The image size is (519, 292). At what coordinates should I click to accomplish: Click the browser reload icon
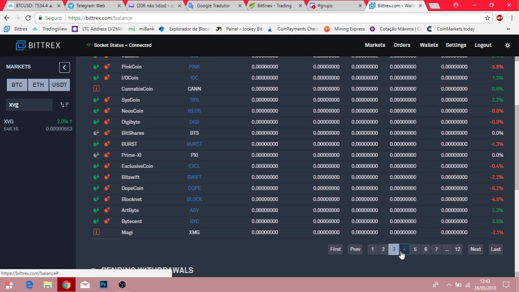pyautogui.click(x=28, y=18)
